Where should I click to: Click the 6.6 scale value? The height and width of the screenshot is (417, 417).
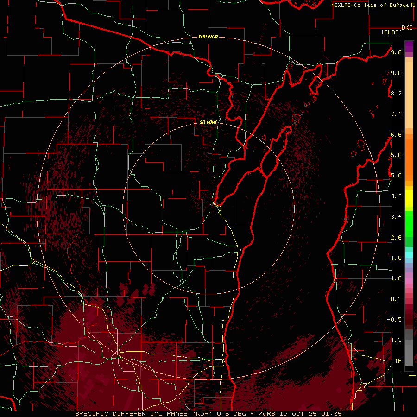(396, 134)
